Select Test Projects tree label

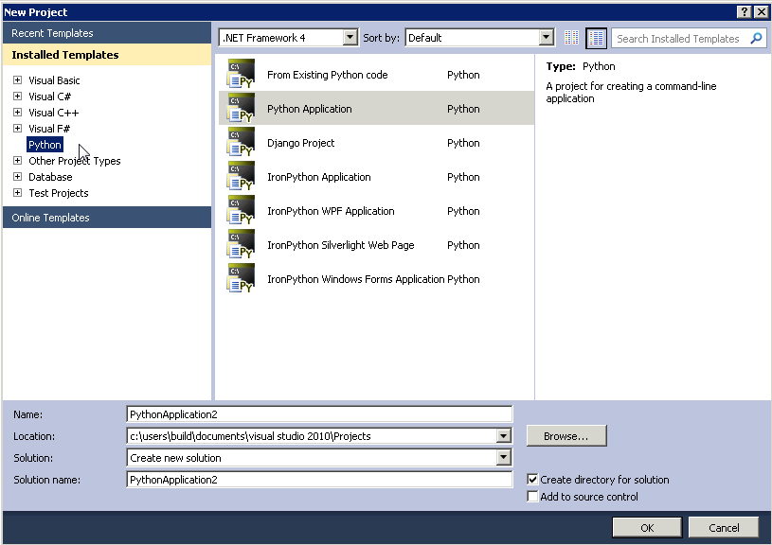coord(59,193)
